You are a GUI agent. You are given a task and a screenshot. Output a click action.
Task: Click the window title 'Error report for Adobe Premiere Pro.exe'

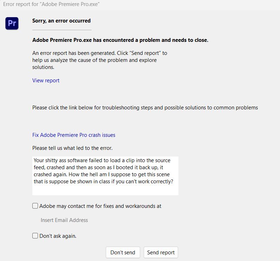point(51,4)
